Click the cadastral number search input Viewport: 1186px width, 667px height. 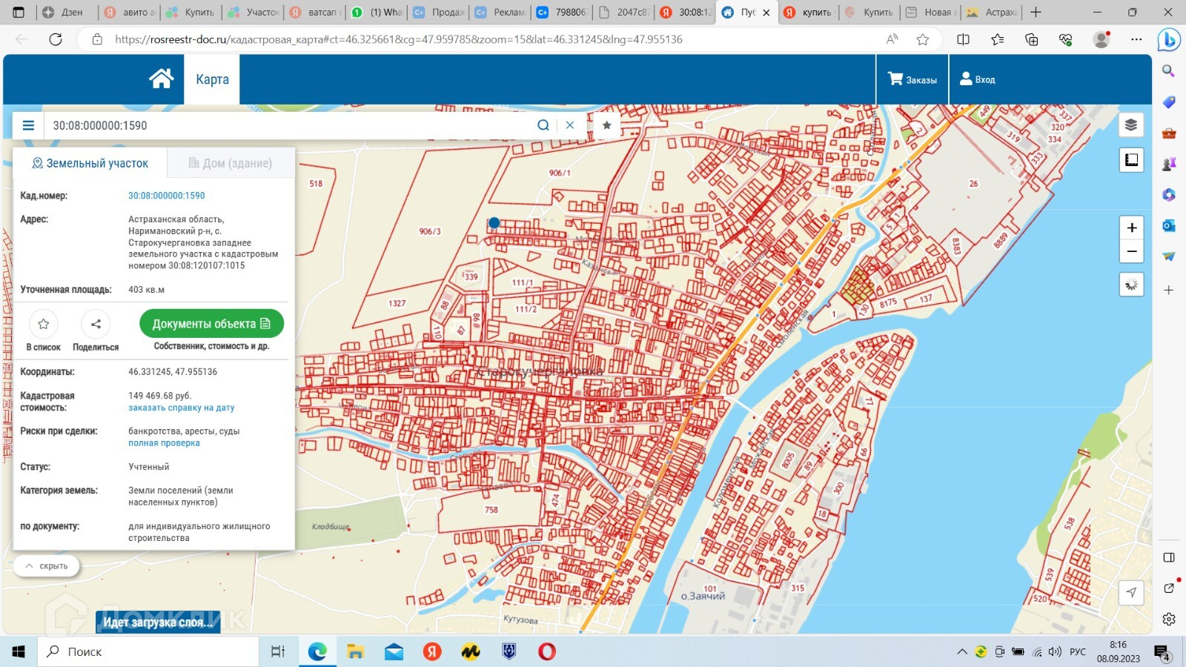tap(289, 125)
